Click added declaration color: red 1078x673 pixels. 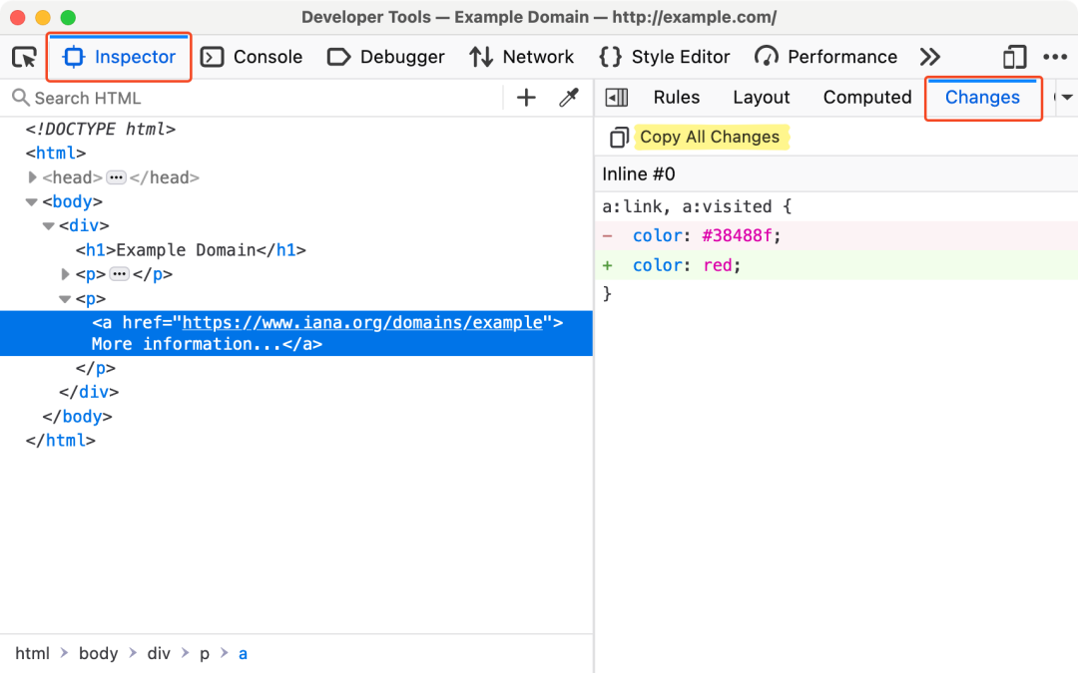836,265
